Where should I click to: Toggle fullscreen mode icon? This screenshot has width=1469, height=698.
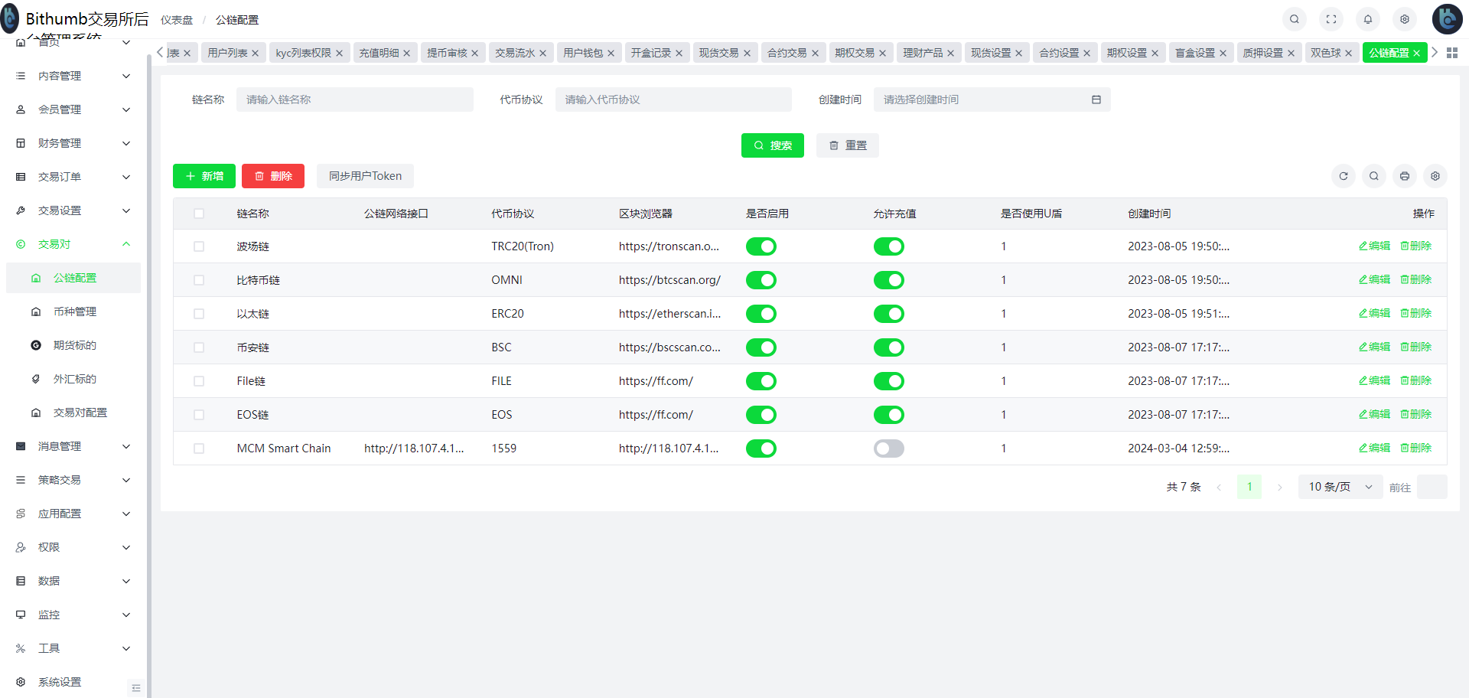click(x=1331, y=19)
